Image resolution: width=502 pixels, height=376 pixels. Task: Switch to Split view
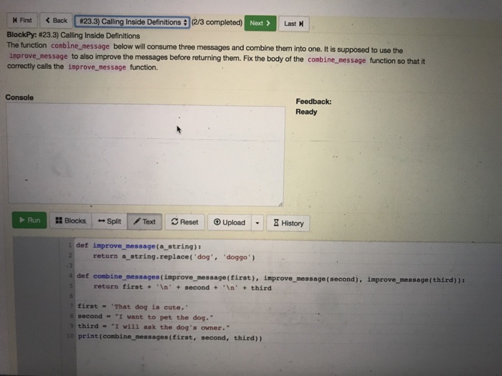(110, 221)
